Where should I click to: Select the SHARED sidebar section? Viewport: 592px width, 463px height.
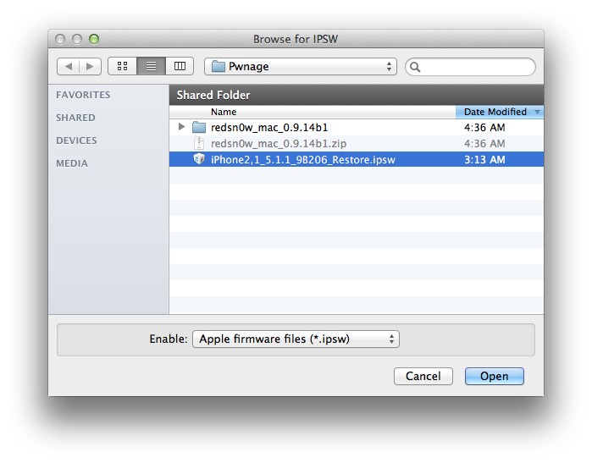pos(75,118)
